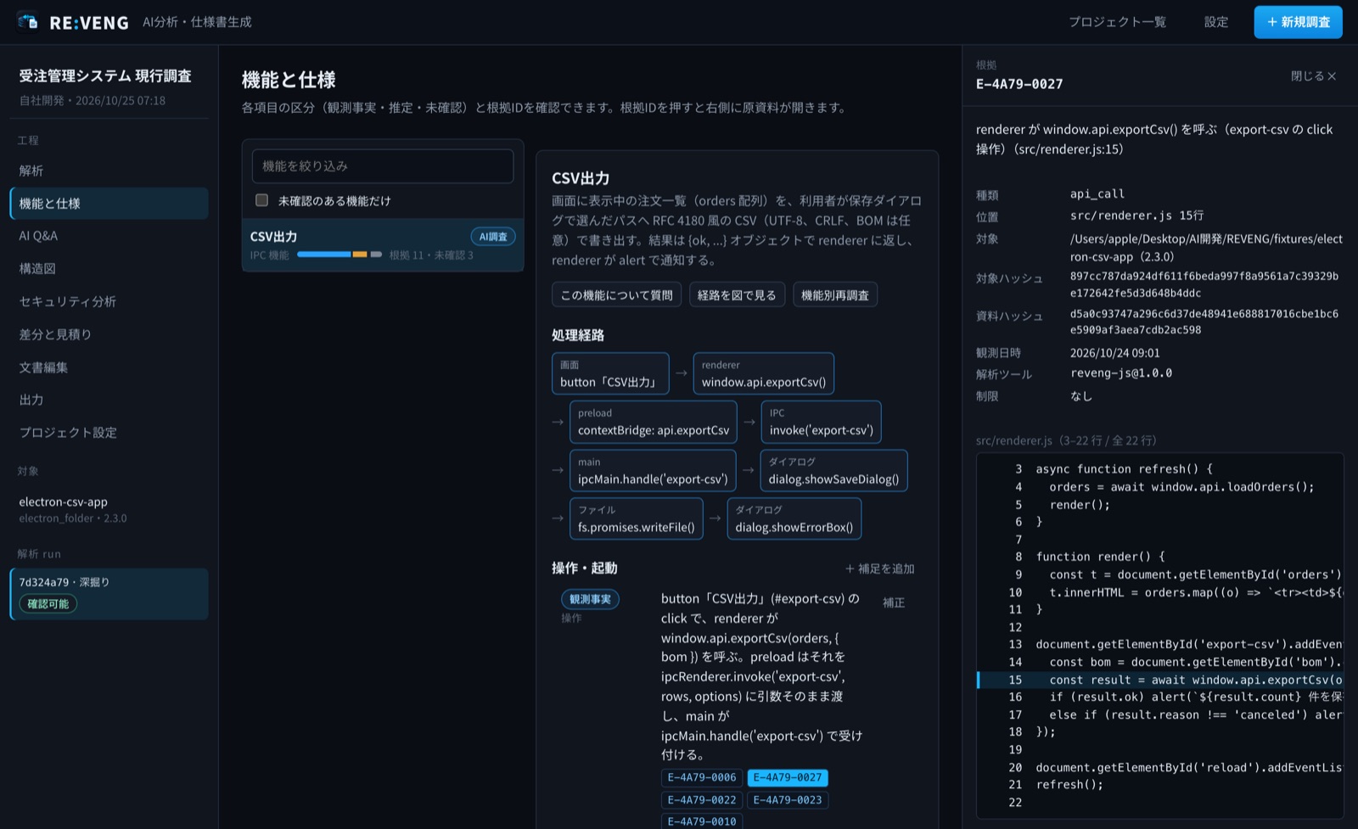Select the button「CSV出力」 route node
Viewport: 1358px width, 829px height.
point(610,374)
